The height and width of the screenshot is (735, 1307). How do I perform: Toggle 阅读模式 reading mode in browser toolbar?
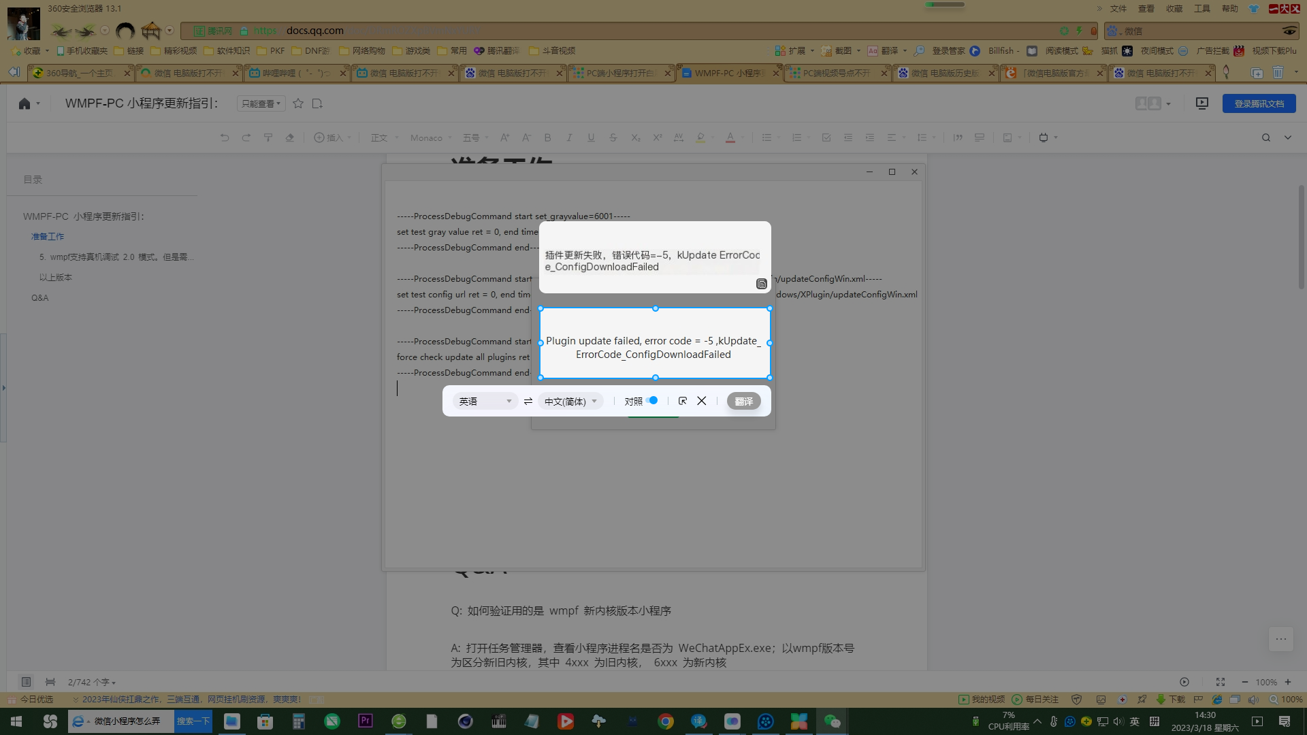[1061, 51]
